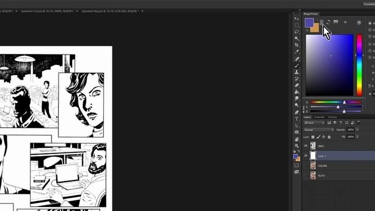Viewport: 375px width, 211px height.
Task: Switch to the Layers tab
Action: [x=307, y=117]
